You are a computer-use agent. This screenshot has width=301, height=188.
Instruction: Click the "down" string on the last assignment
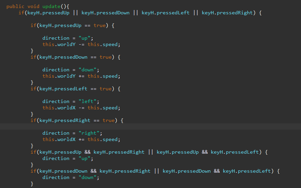[87, 177]
